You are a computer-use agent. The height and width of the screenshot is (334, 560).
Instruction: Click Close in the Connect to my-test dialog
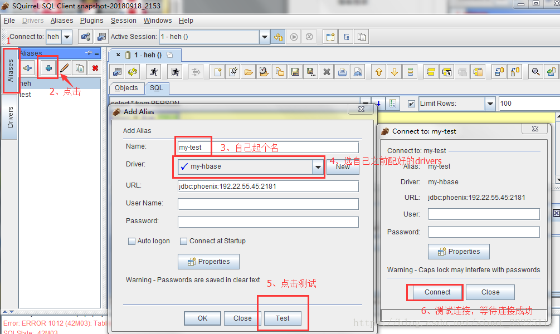(490, 292)
